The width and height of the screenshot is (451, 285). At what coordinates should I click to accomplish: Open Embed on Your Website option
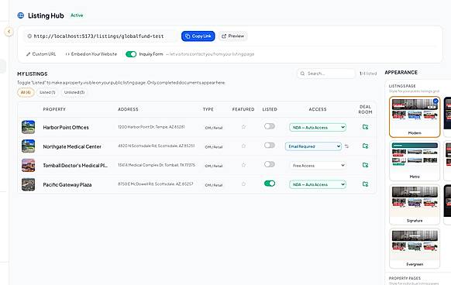(x=91, y=54)
